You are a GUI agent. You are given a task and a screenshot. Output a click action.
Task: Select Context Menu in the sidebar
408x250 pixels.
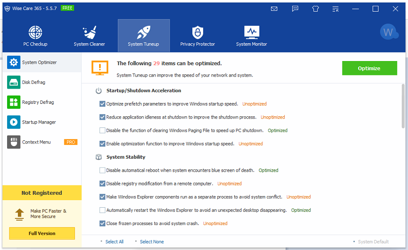(x=42, y=142)
